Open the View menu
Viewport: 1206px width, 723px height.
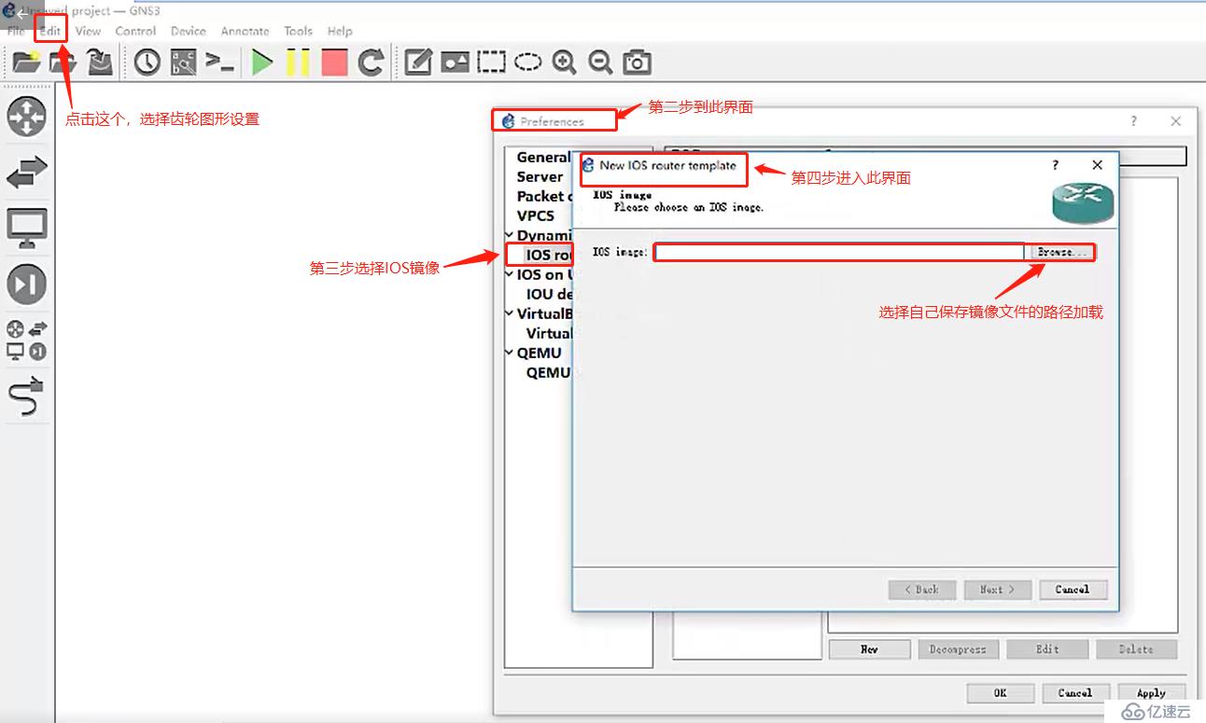(x=88, y=31)
